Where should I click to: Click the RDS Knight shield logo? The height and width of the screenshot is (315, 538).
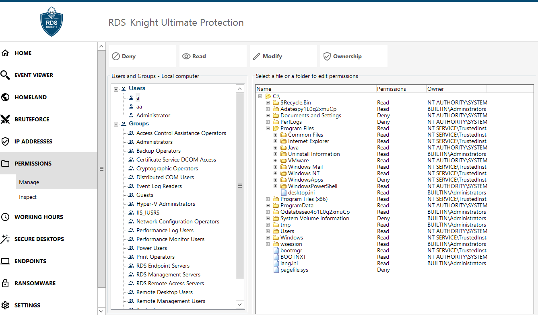coord(52,22)
